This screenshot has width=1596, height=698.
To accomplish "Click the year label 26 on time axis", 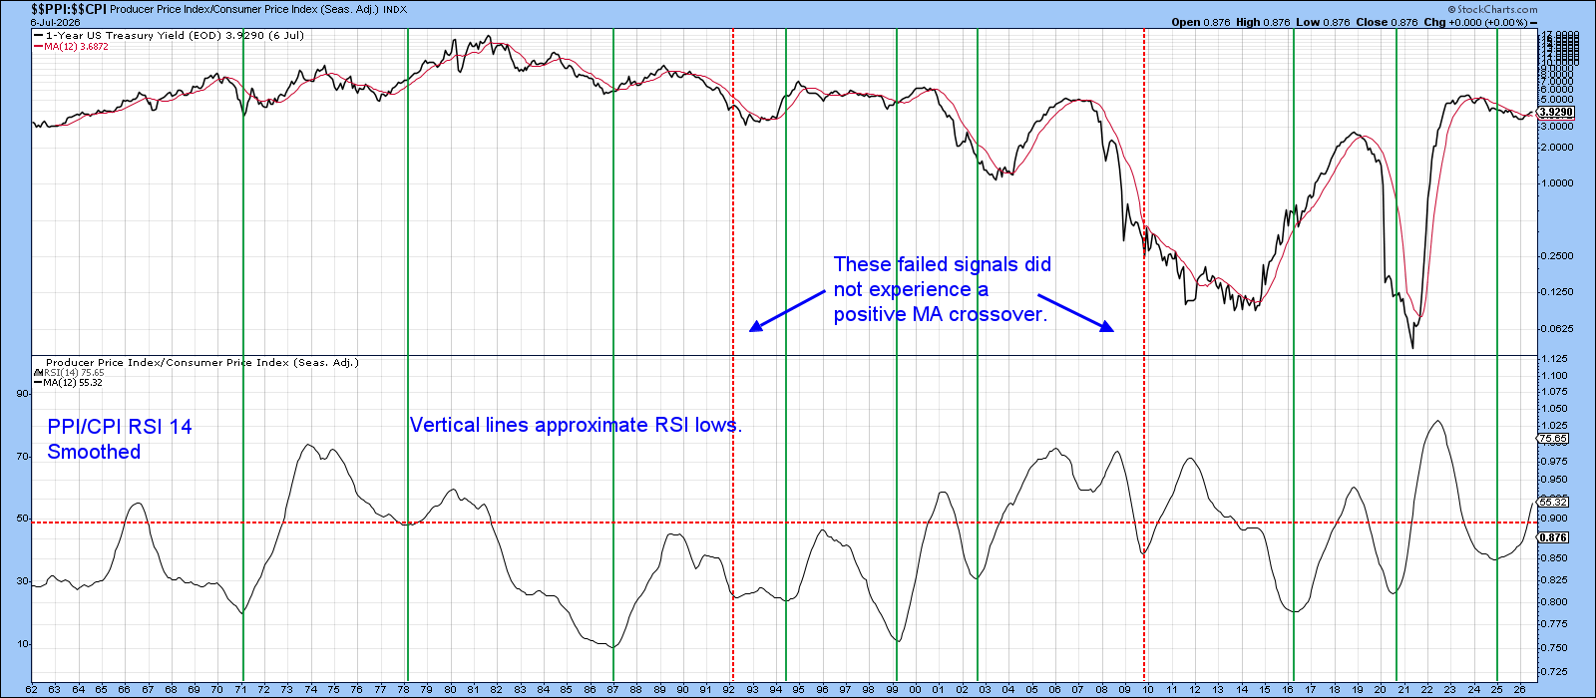I will tap(1520, 690).
